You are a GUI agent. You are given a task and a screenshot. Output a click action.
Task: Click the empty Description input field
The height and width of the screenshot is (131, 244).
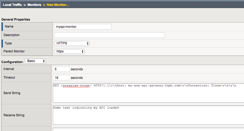click(109, 35)
